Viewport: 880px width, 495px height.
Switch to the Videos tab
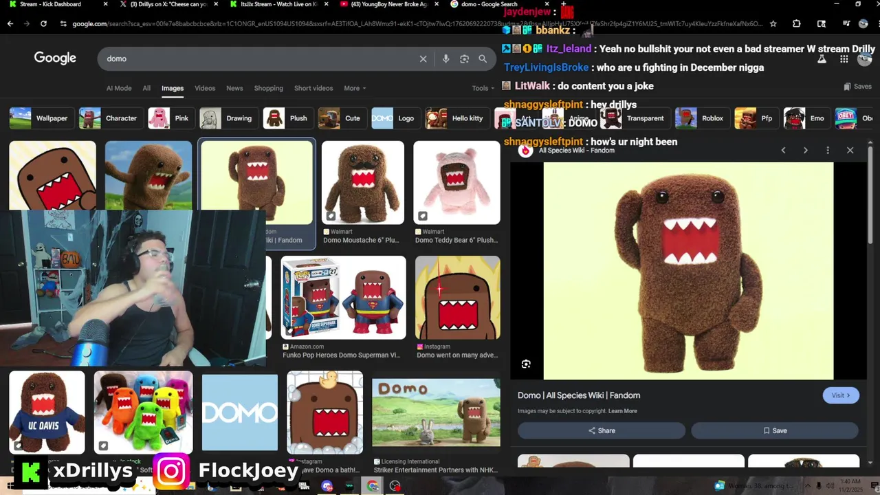pyautogui.click(x=205, y=88)
